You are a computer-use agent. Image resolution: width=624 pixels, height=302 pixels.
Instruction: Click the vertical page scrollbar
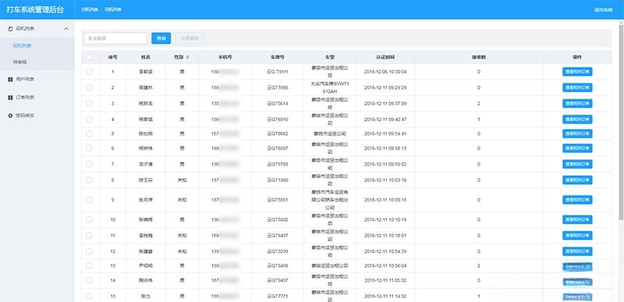click(621, 121)
